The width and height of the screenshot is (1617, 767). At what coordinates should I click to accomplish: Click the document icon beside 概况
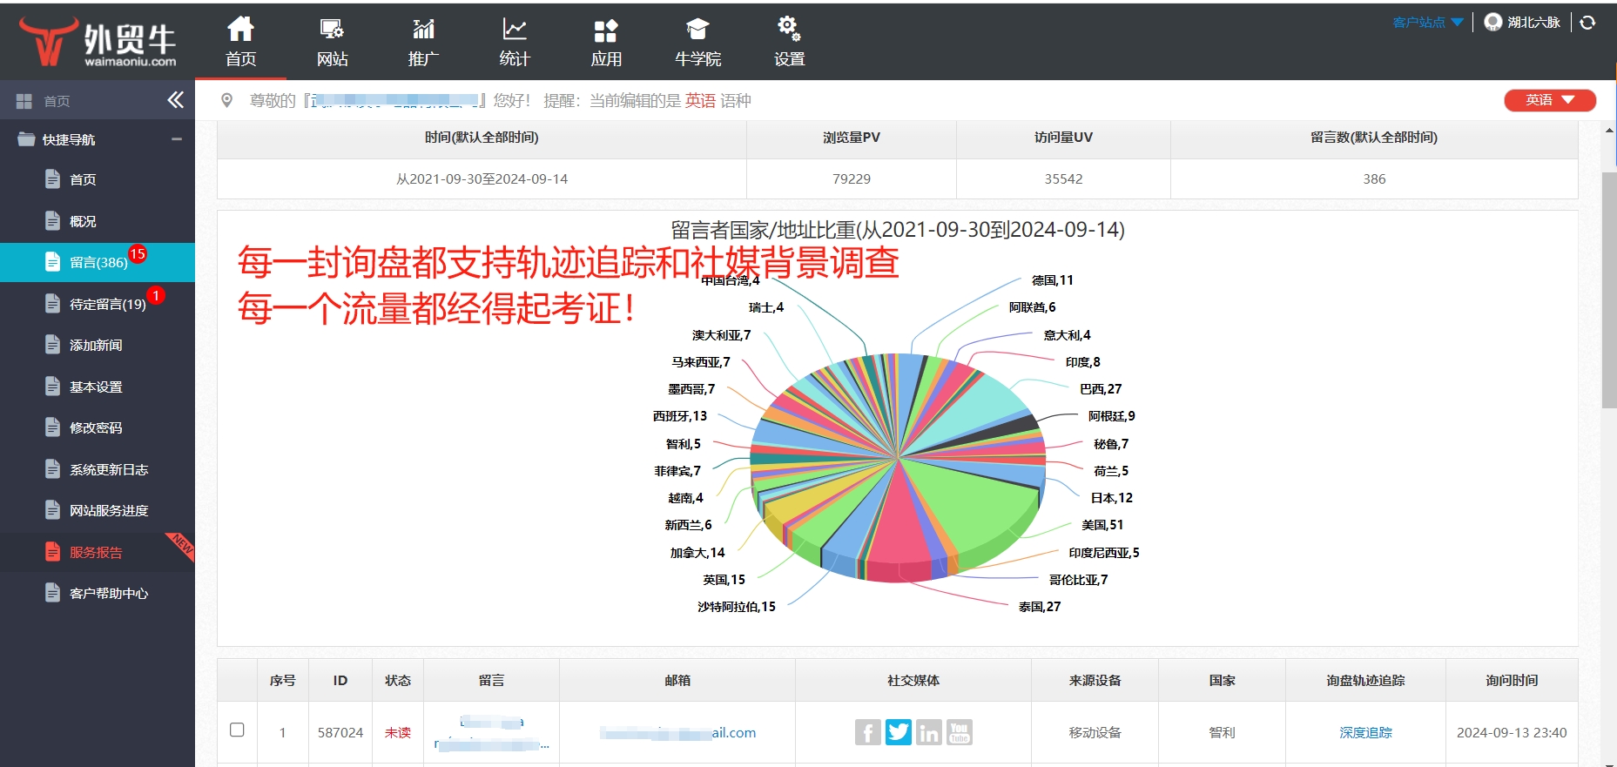point(52,220)
